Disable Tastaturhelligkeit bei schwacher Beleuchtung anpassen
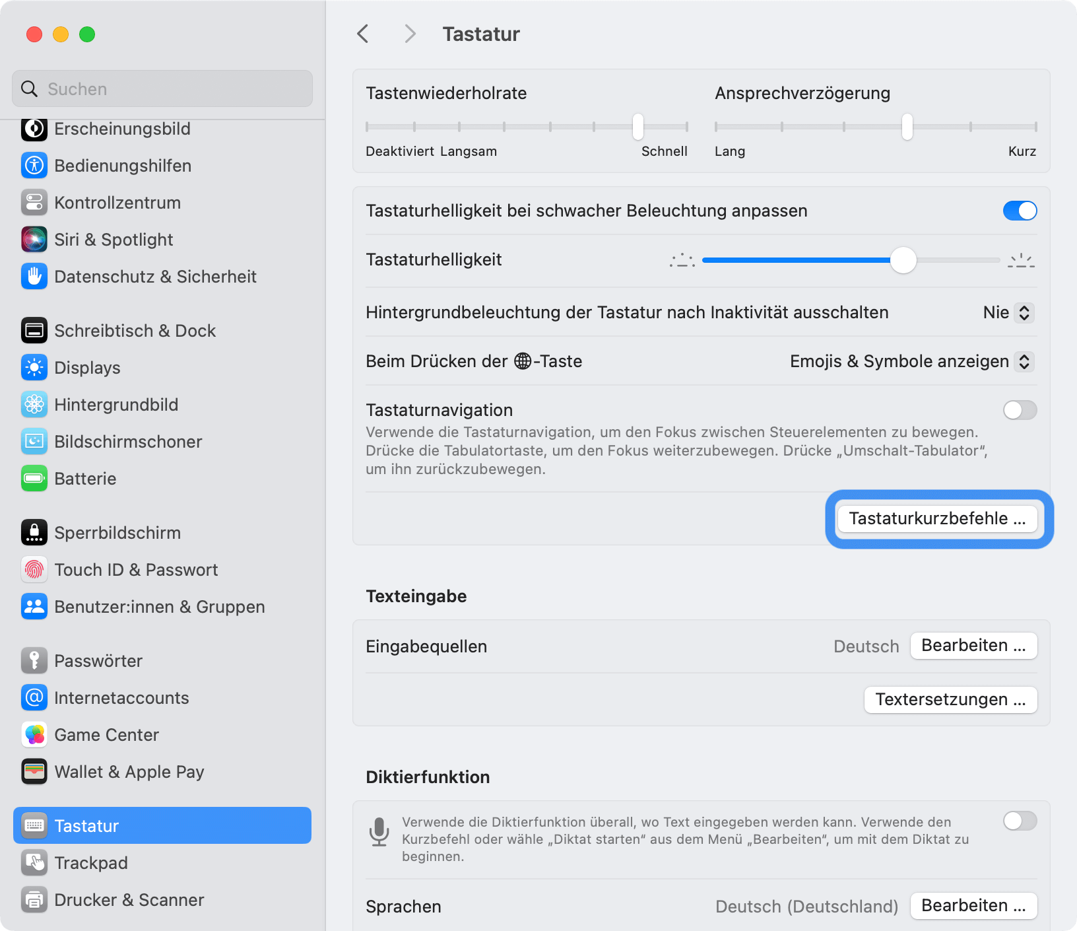The image size is (1077, 931). [x=1020, y=211]
